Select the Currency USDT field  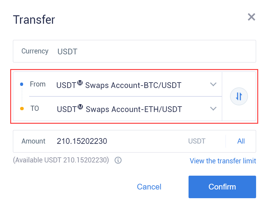click(x=134, y=51)
